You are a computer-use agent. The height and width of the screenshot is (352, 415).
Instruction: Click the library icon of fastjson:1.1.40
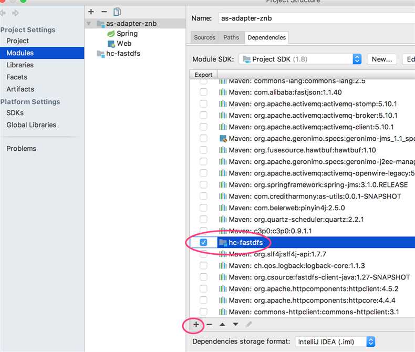coord(223,92)
